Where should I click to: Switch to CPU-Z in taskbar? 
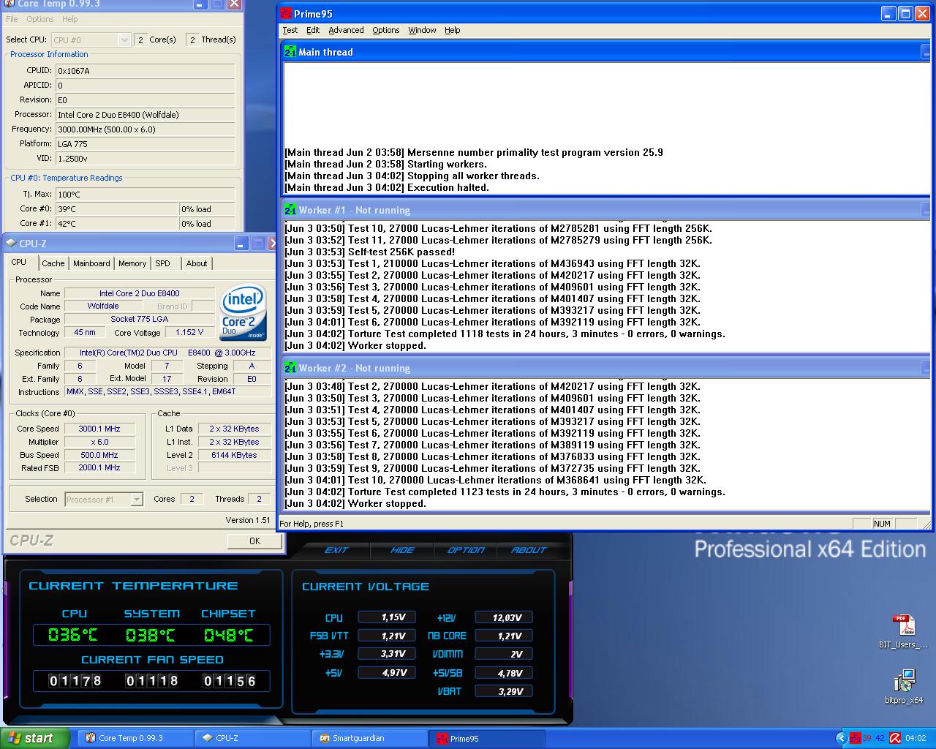click(x=252, y=739)
